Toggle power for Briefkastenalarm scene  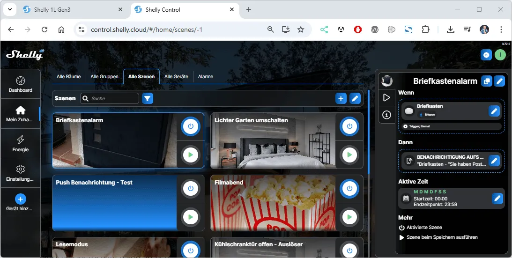[191, 126]
